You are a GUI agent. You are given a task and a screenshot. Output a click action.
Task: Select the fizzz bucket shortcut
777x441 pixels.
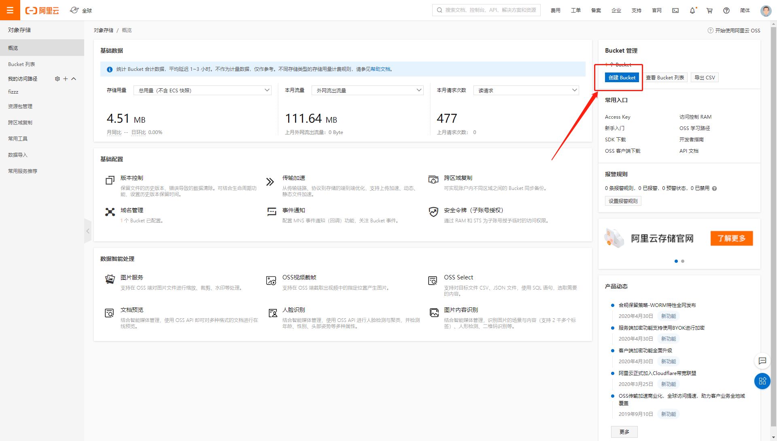(13, 92)
